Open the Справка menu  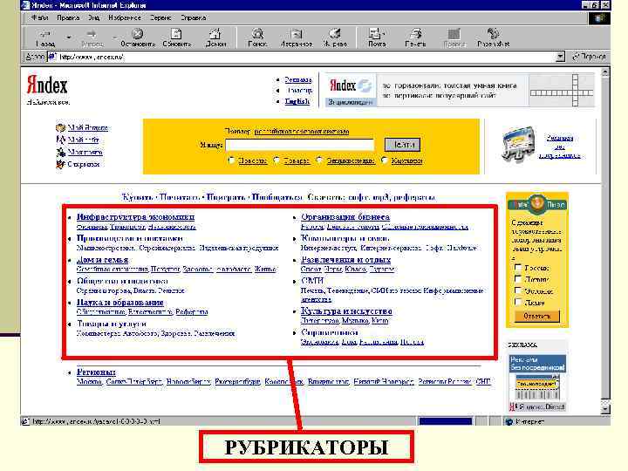pos(194,17)
